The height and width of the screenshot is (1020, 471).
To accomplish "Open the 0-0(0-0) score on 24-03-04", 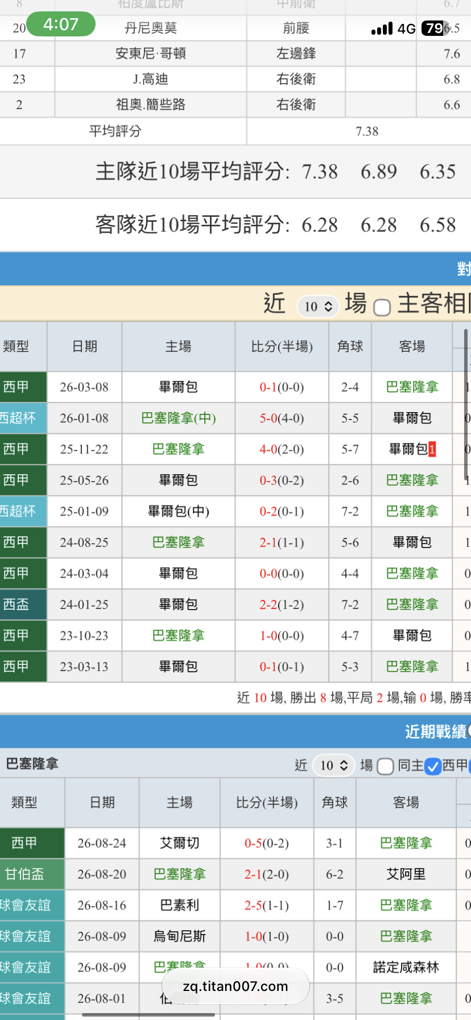I will [x=282, y=573].
